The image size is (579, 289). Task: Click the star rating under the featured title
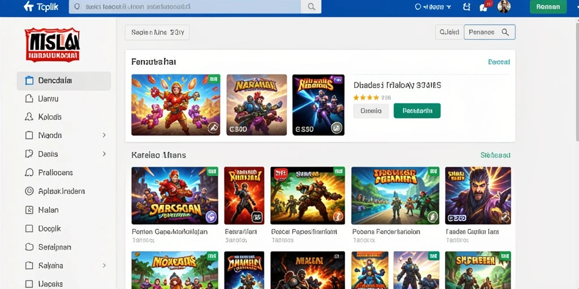pyautogui.click(x=366, y=98)
